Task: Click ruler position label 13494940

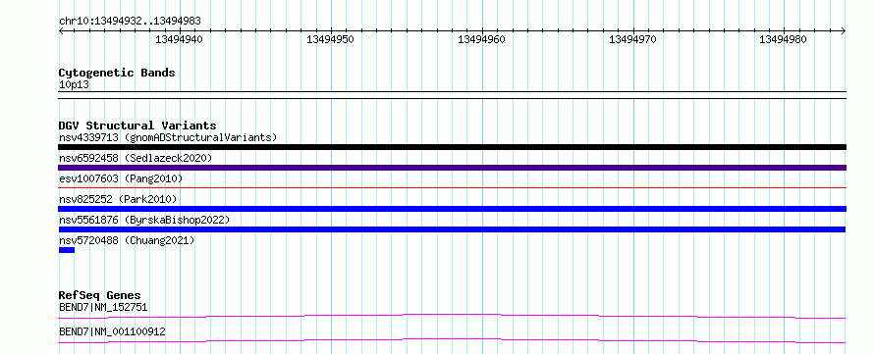Action: 179,39
